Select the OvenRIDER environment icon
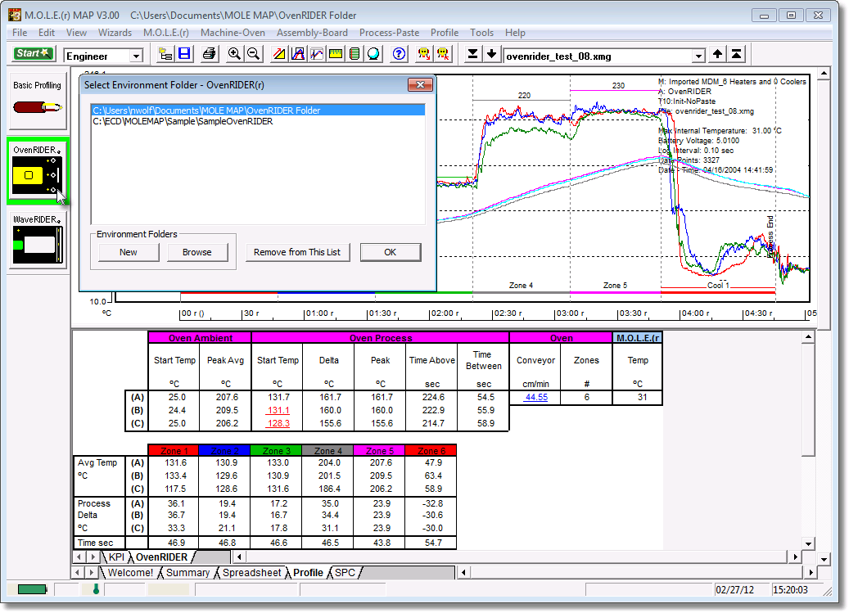The width and height of the screenshot is (849, 613). click(x=38, y=171)
